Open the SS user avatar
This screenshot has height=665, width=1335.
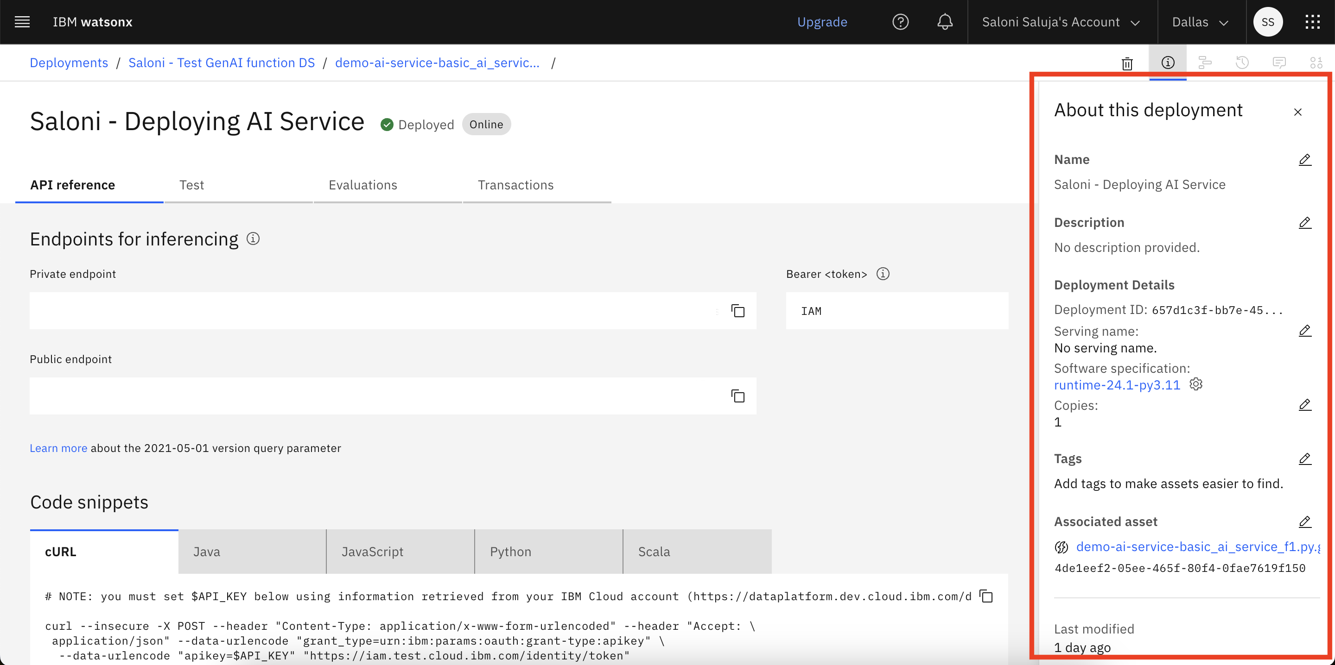tap(1268, 22)
